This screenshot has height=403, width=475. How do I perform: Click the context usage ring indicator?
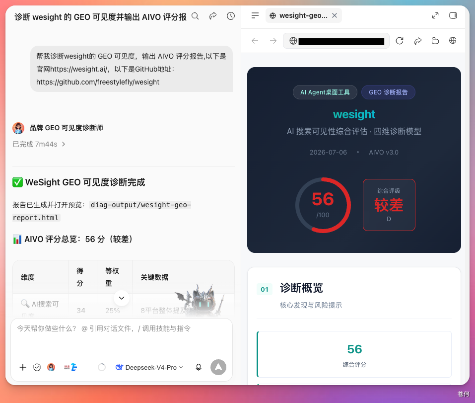[102, 367]
